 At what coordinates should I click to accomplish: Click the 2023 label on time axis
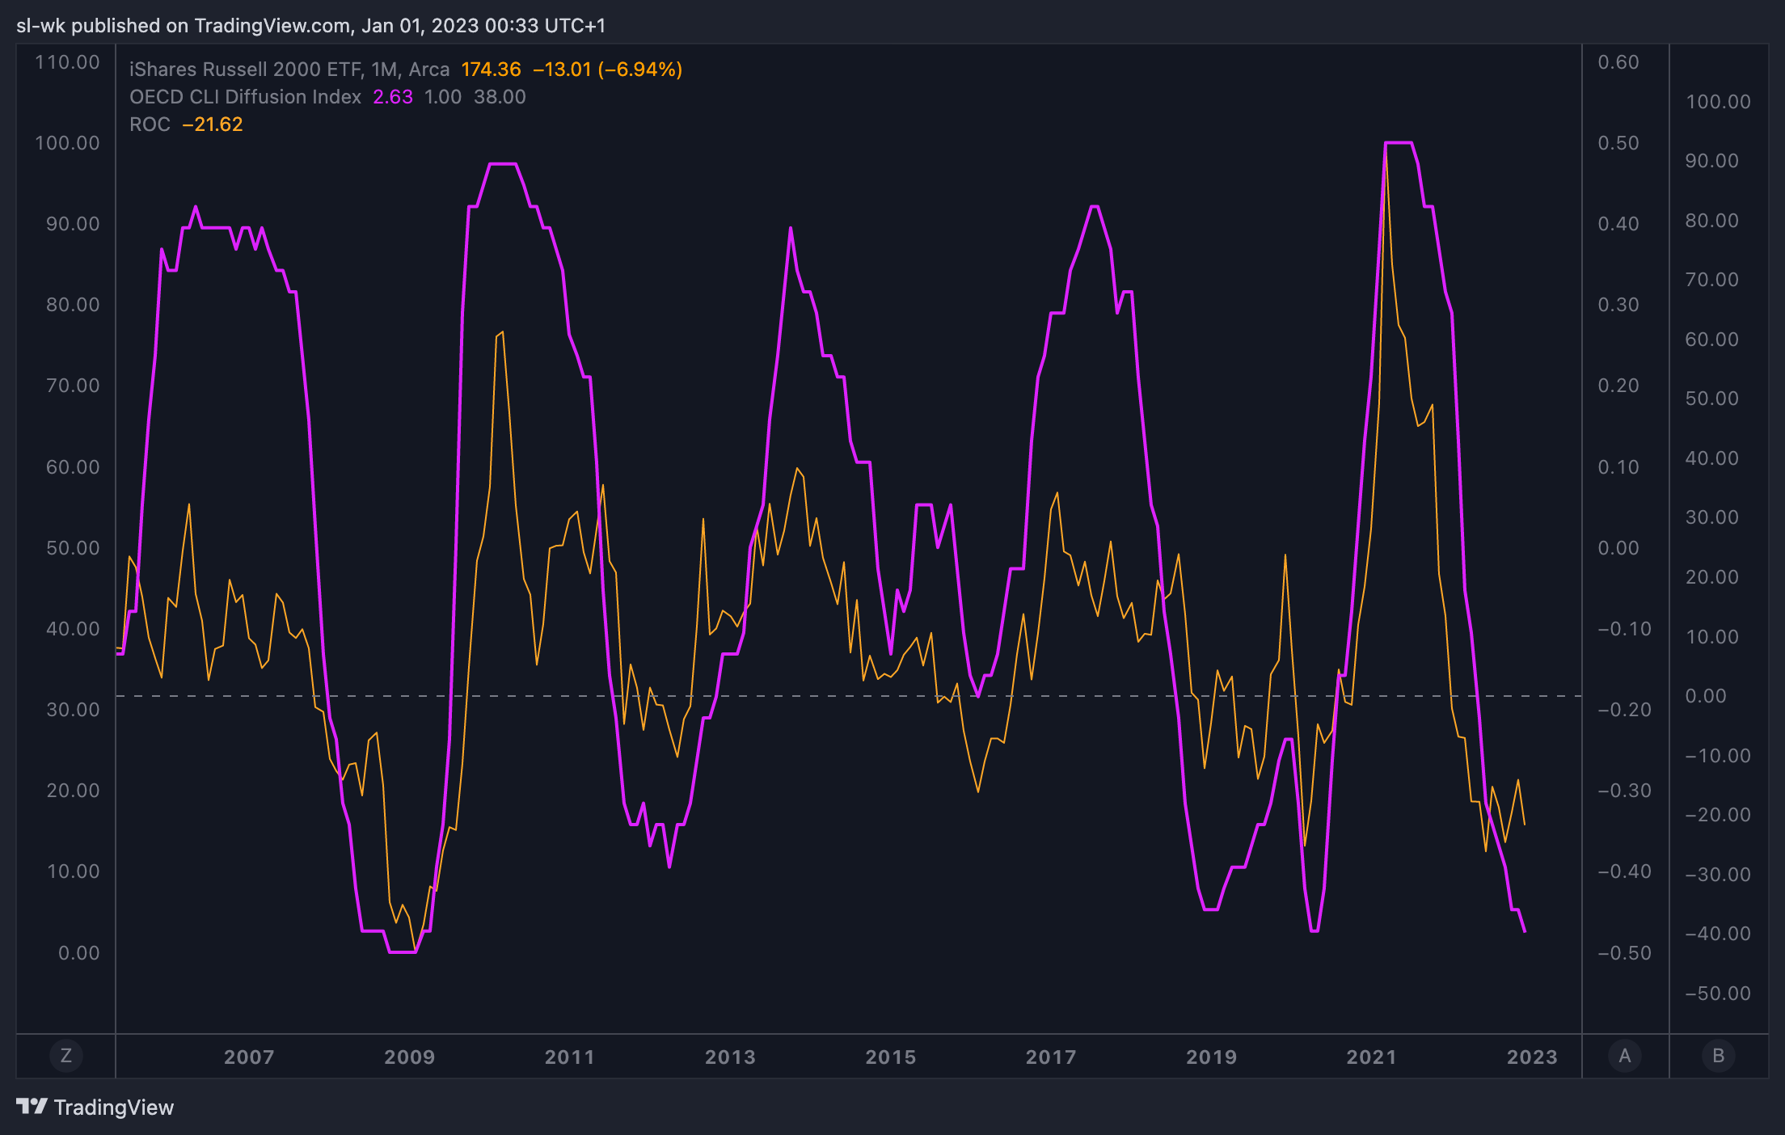(1532, 1057)
